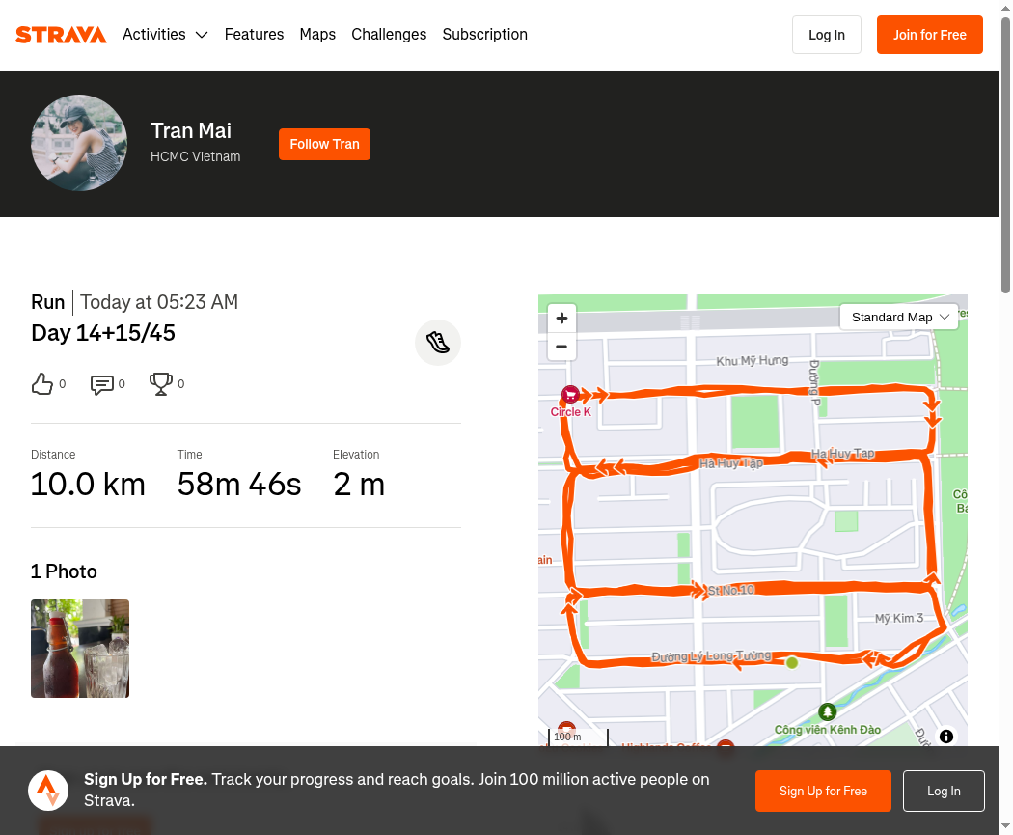Click the '1 Photo' heading
The height and width of the screenshot is (835, 1013).
(x=64, y=571)
